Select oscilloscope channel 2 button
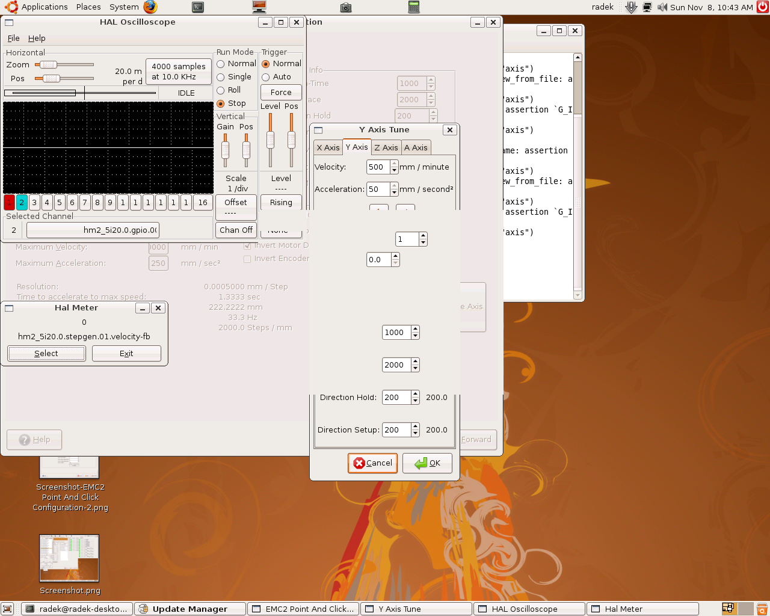Screen dimensions: 770x616 pos(22,203)
